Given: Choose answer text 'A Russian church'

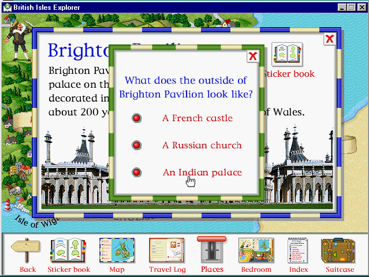Looking at the screenshot, I should 202,145.
